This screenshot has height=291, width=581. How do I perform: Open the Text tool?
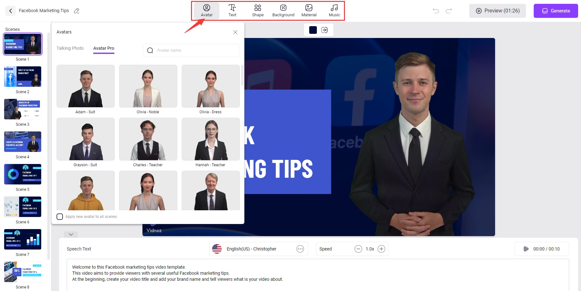click(232, 11)
